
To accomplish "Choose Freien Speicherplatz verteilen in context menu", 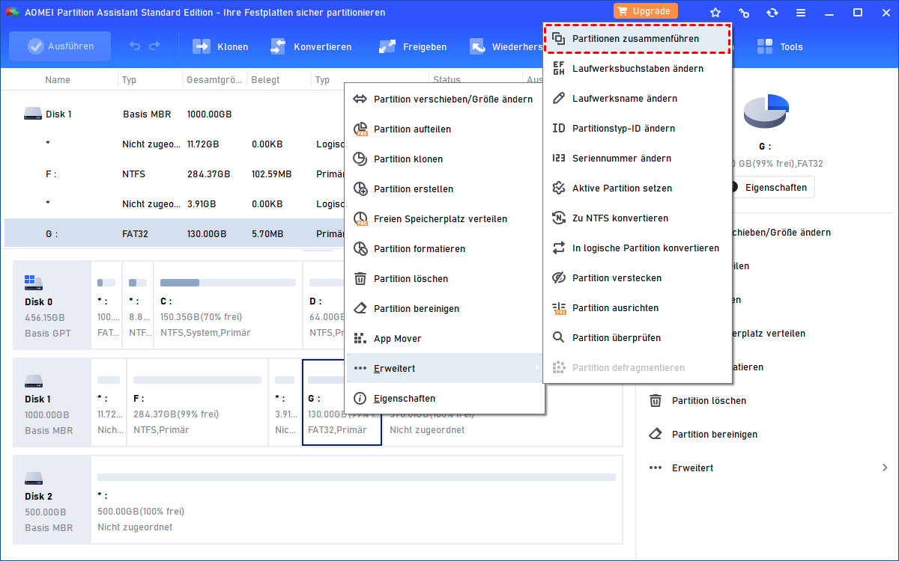I will tap(444, 218).
